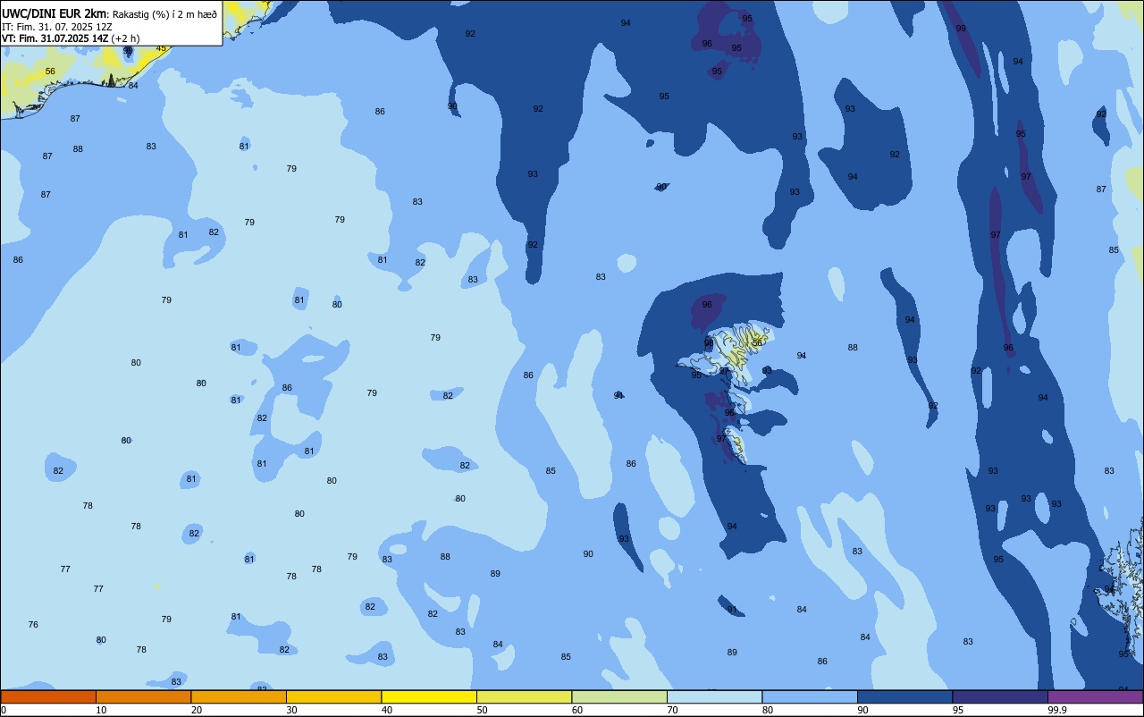The width and height of the screenshot is (1144, 717).
Task: Select the '70' tick label on the color scale
Action: pyautogui.click(x=672, y=710)
